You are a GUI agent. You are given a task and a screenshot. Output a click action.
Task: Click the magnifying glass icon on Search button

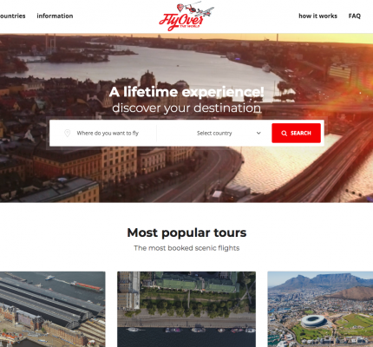tap(285, 134)
